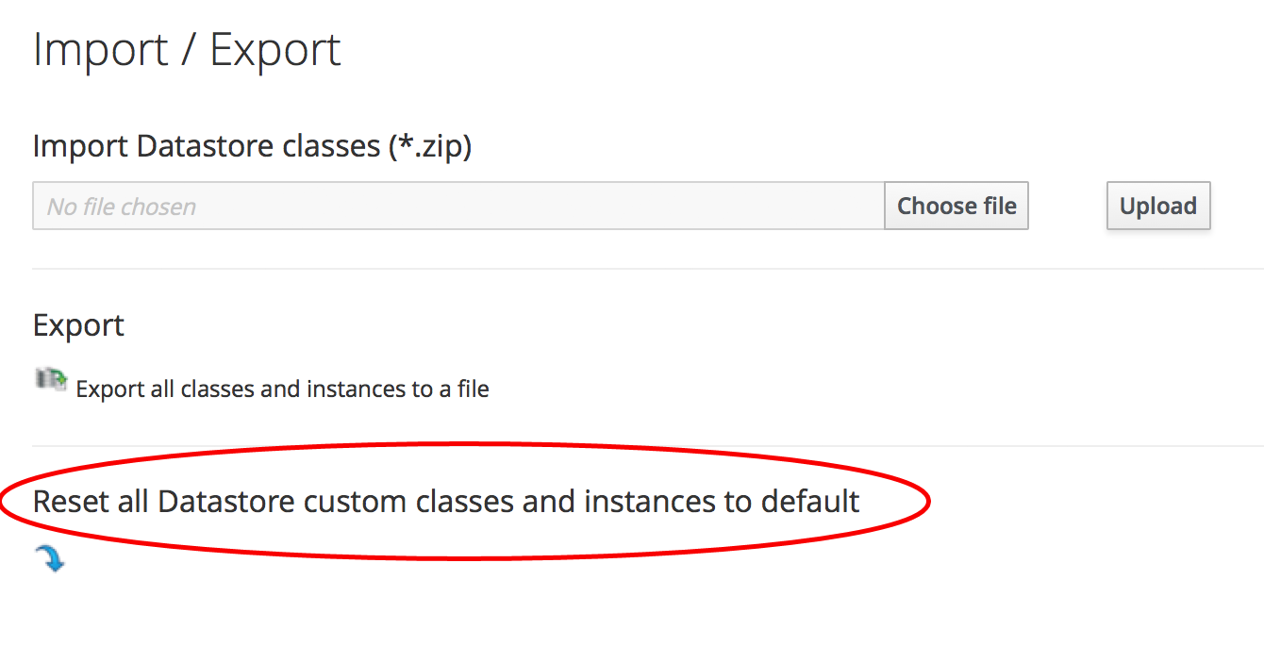Click the word 'Reset' in the bottom heading
This screenshot has height=646, width=1264.
pyautogui.click(x=72, y=501)
